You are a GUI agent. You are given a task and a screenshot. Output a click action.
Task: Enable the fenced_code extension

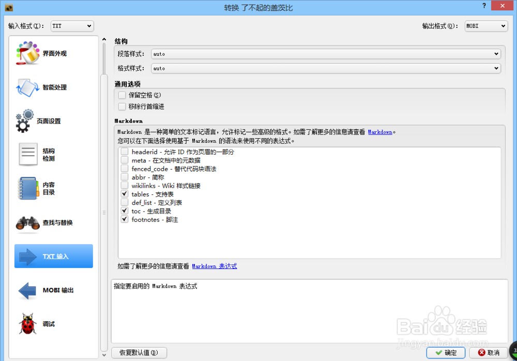[x=124, y=169]
